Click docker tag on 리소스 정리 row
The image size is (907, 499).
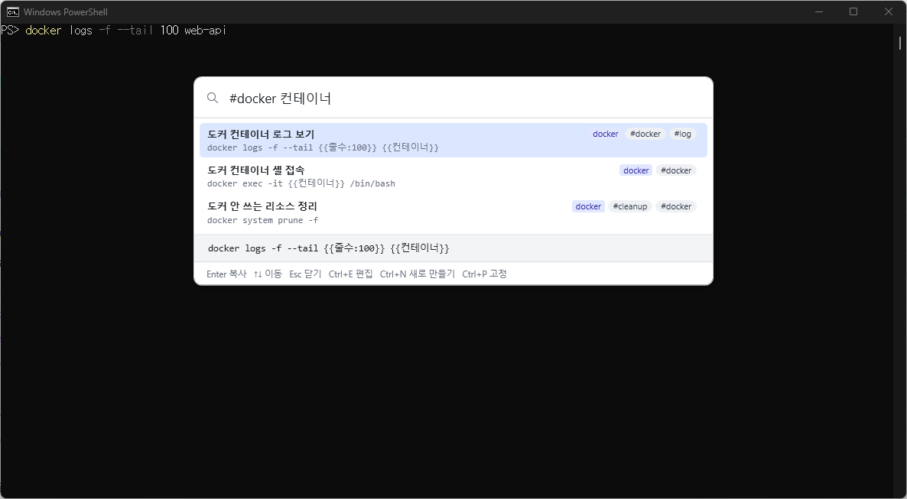click(588, 206)
